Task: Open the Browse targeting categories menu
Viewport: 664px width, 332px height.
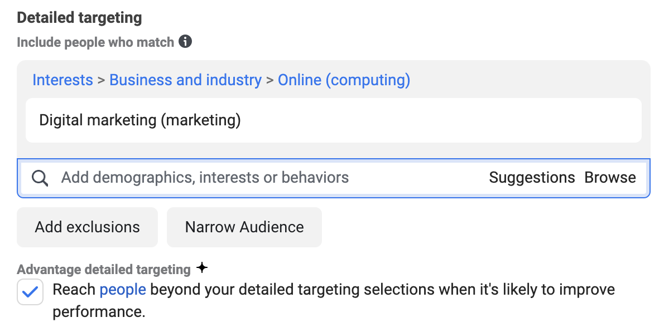Action: coord(610,178)
